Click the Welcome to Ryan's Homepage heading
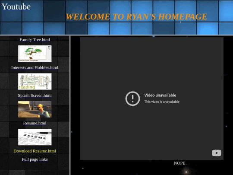Image resolution: width=233 pixels, height=175 pixels. [x=136, y=16]
